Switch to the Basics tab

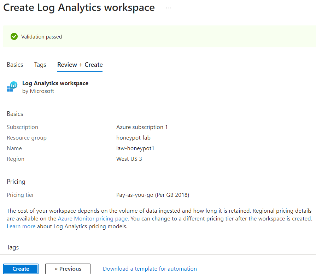point(15,65)
